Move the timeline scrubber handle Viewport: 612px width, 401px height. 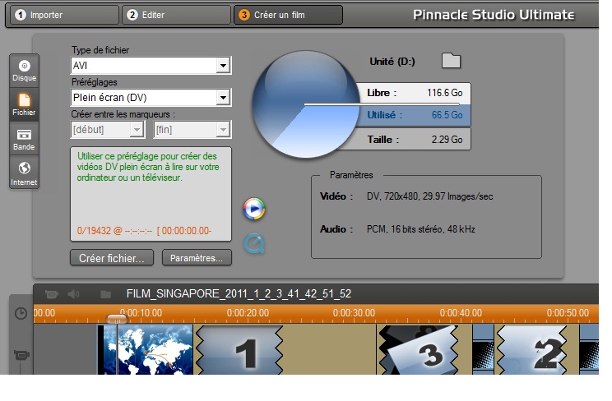tap(117, 320)
